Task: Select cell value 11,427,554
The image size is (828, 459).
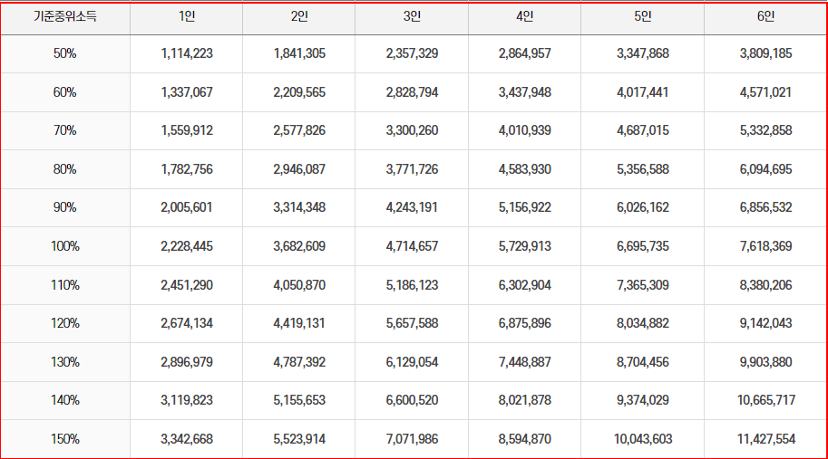Action: coord(766,439)
